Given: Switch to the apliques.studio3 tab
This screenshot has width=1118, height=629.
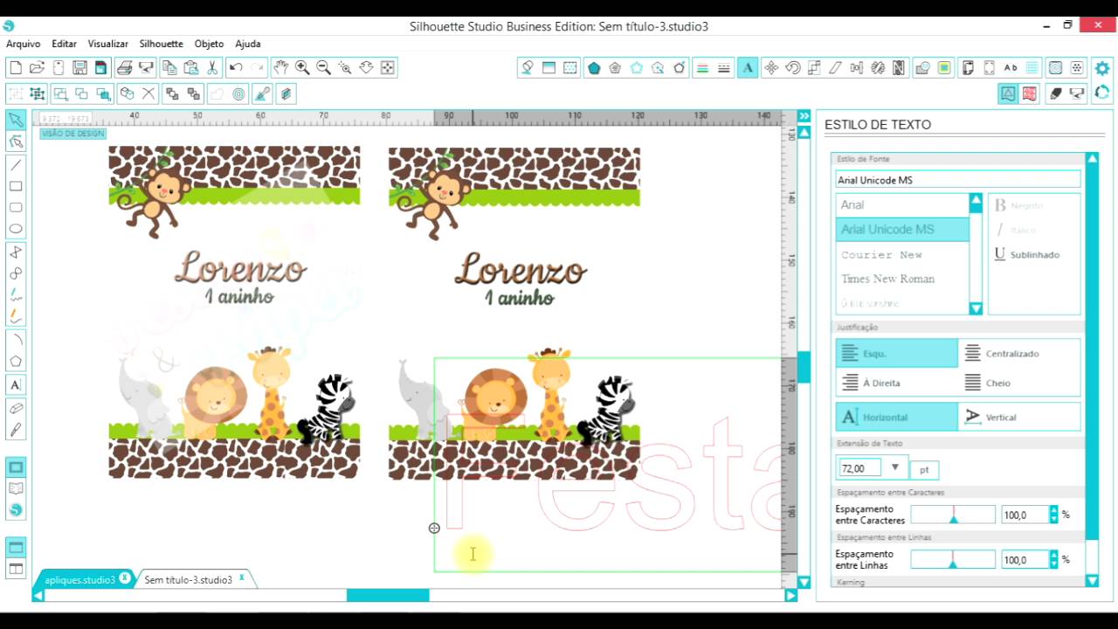Looking at the screenshot, I should coord(80,580).
